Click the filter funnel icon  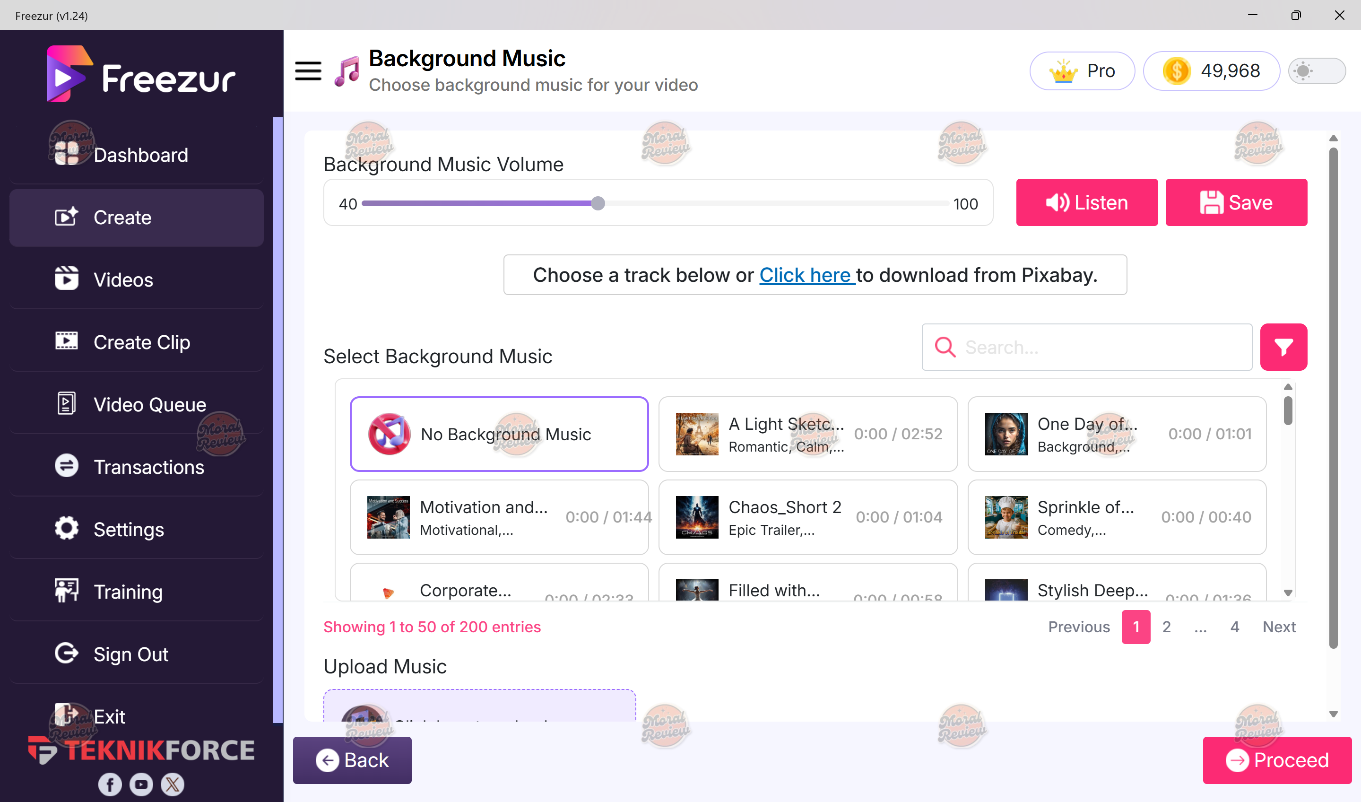[x=1283, y=347]
